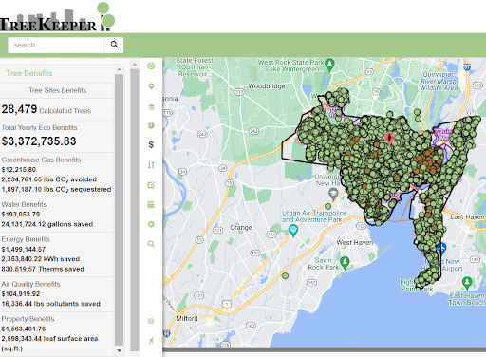Click the small circular icon above running person
Screen dimensions: 486x357
tap(151, 321)
